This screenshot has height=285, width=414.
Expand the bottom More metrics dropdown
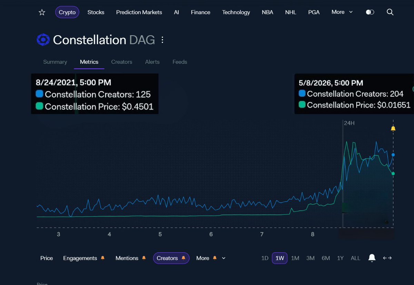pos(224,258)
